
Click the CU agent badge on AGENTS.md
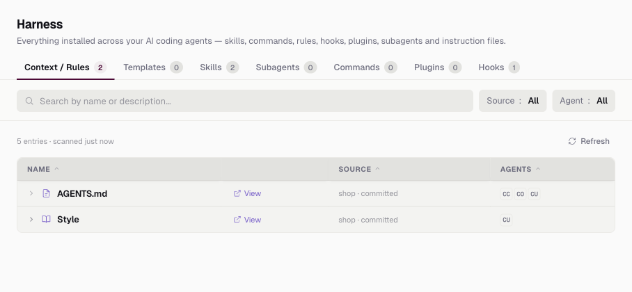[x=534, y=194]
